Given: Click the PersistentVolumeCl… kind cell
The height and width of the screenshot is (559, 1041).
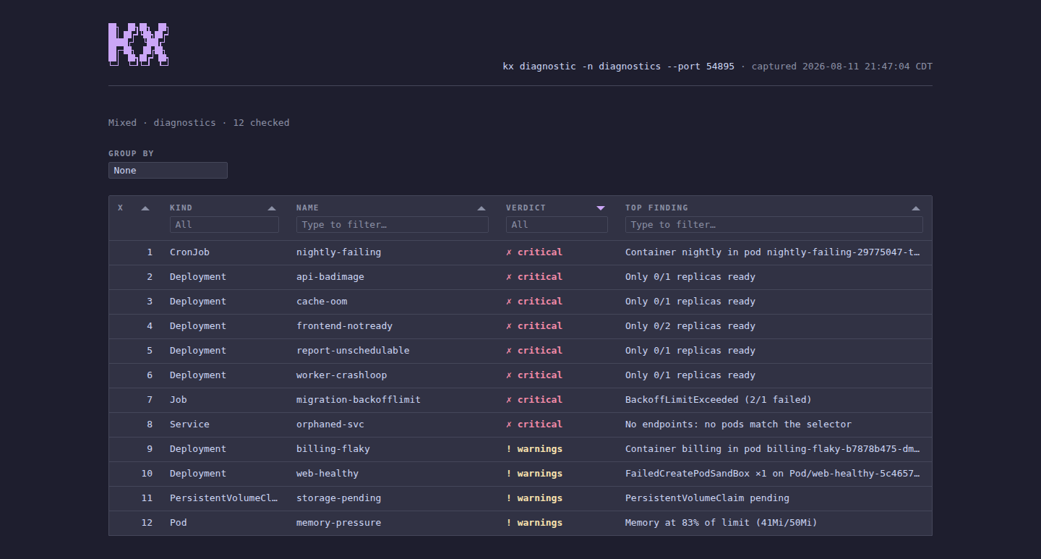Looking at the screenshot, I should coord(224,498).
